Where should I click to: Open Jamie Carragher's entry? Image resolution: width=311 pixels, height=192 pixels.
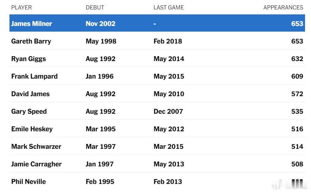coord(36,164)
